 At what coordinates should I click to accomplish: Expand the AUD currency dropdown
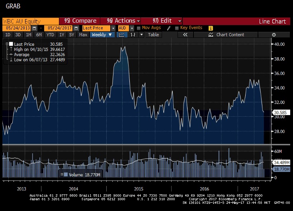tap(132, 28)
